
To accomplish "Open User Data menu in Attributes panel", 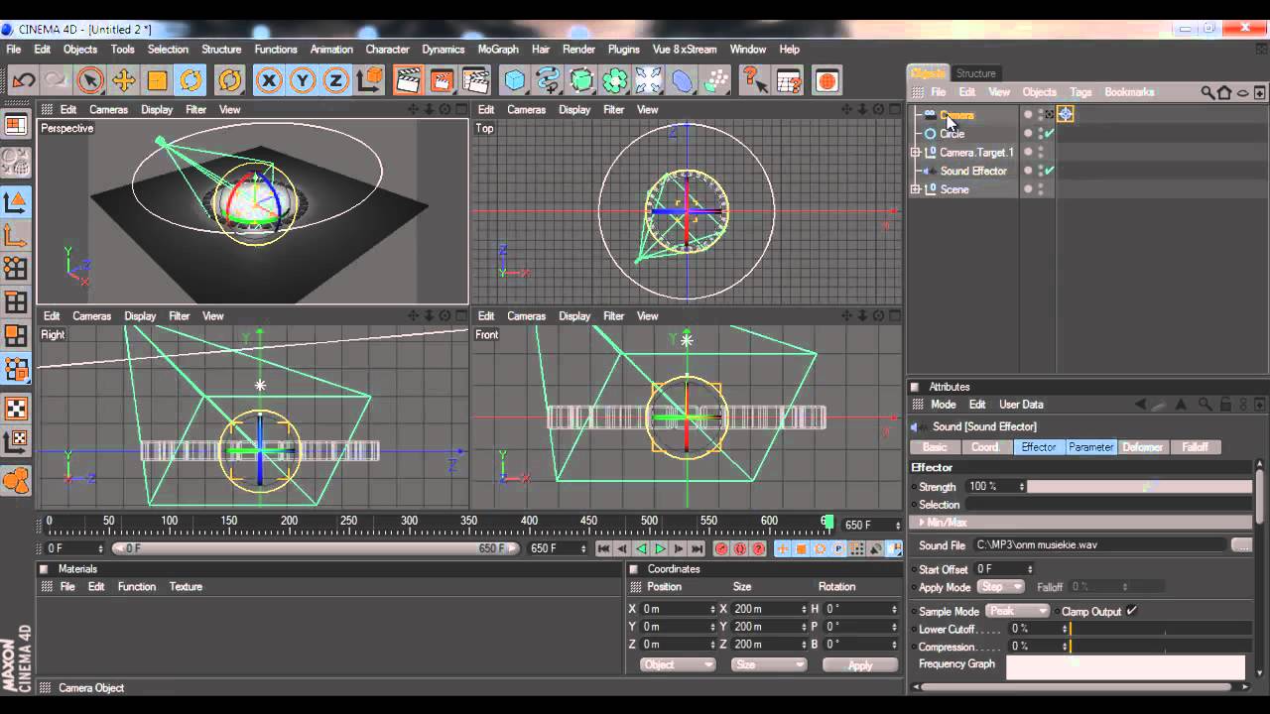I will coord(1021,405).
